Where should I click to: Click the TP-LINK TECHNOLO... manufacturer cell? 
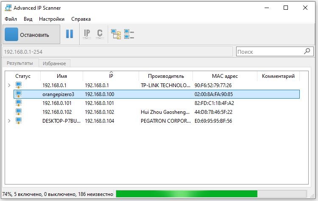point(165,85)
